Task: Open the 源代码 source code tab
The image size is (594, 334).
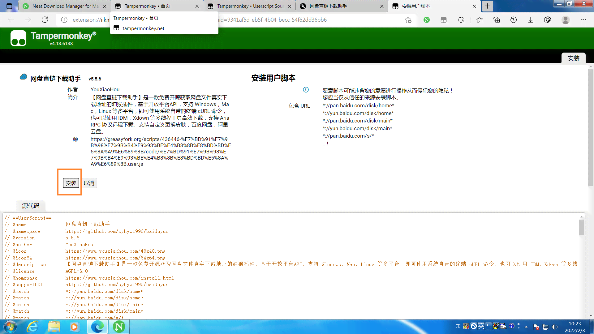Action: 31,206
